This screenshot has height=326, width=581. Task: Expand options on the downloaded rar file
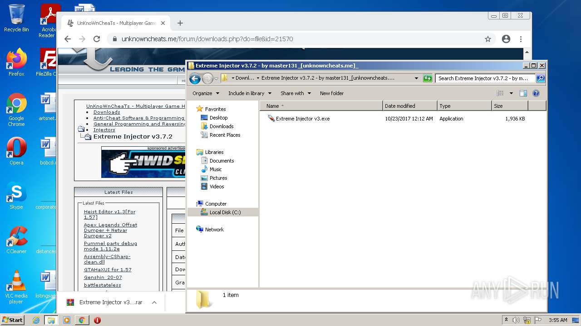point(154,302)
